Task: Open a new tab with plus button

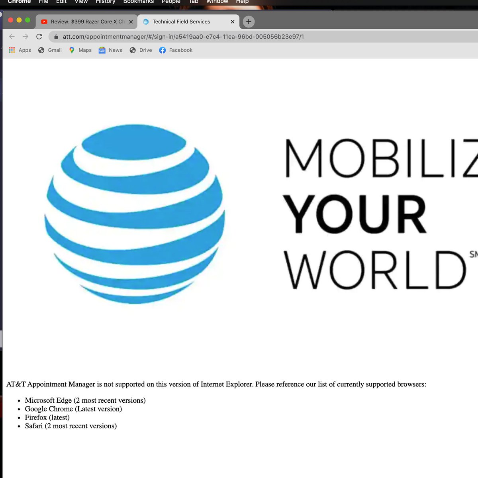Action: [249, 22]
